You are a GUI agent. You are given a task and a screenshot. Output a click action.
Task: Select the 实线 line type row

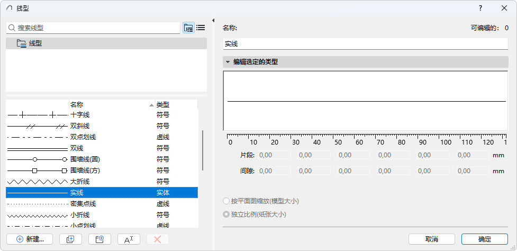click(x=102, y=193)
